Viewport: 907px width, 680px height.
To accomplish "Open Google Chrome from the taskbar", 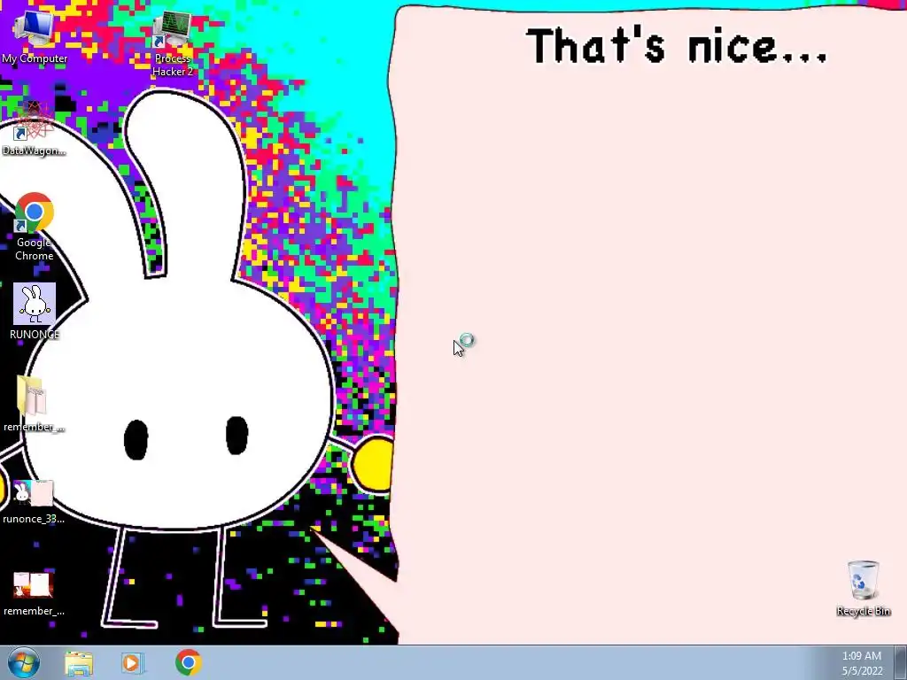I will [x=188, y=662].
